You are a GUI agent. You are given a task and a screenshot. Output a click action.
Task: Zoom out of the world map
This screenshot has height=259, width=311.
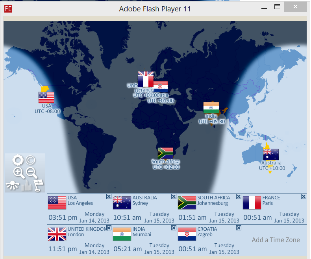point(31,173)
